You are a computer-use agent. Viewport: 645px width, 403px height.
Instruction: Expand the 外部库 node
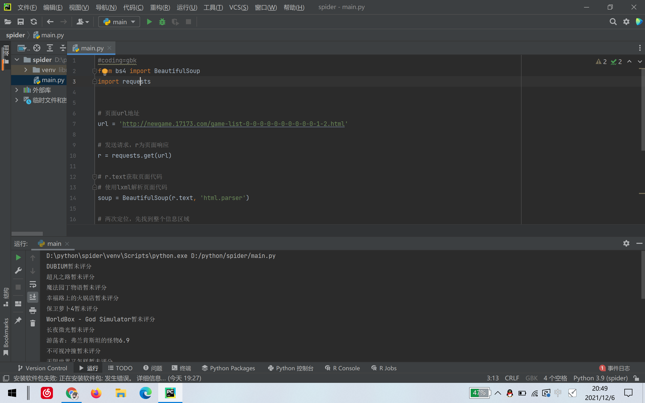17,90
